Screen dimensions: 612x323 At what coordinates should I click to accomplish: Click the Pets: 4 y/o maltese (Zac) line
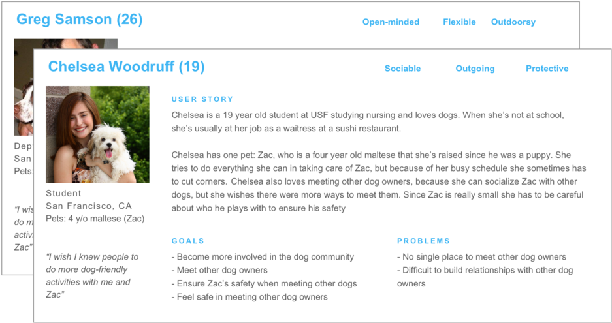tap(95, 219)
